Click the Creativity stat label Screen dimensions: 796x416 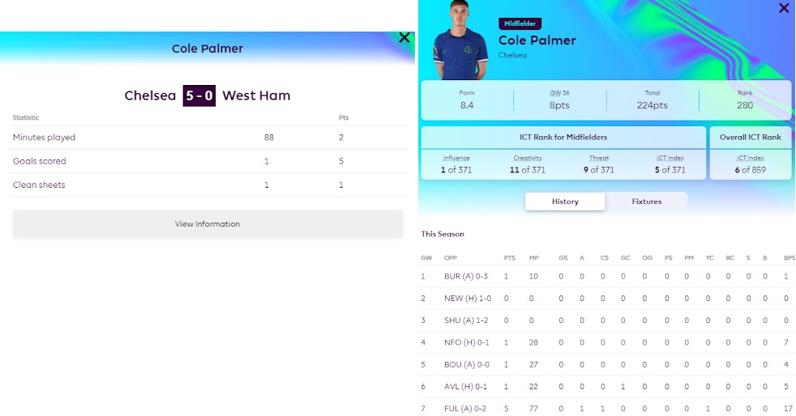click(x=528, y=158)
